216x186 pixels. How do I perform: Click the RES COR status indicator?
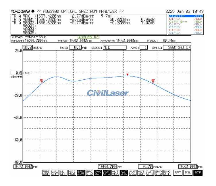(46, 172)
